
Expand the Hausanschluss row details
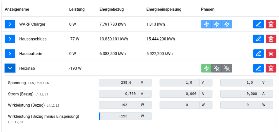tap(10, 39)
